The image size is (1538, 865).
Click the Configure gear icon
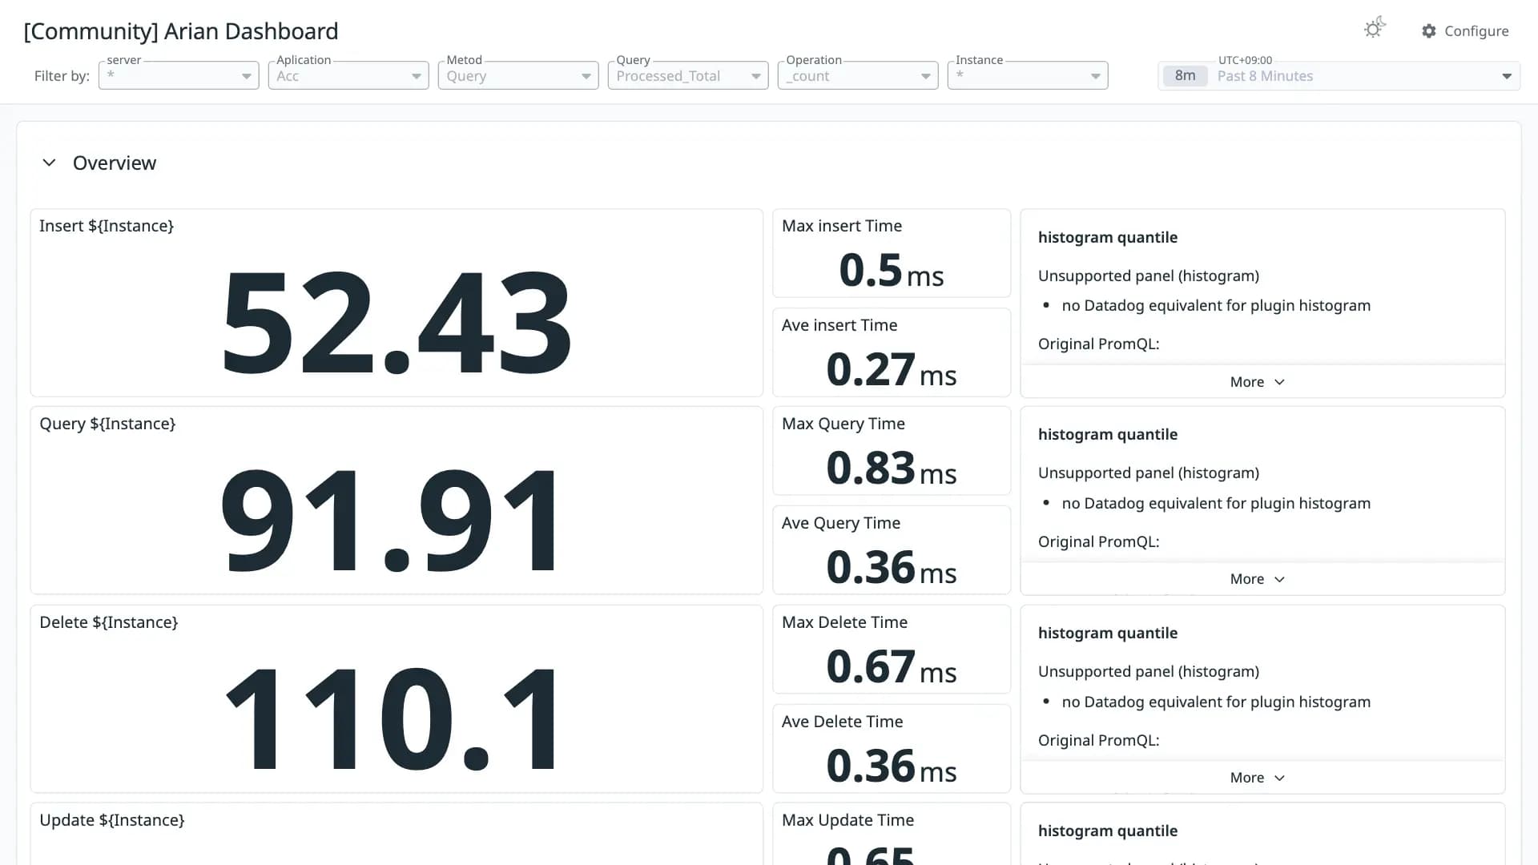tap(1429, 31)
